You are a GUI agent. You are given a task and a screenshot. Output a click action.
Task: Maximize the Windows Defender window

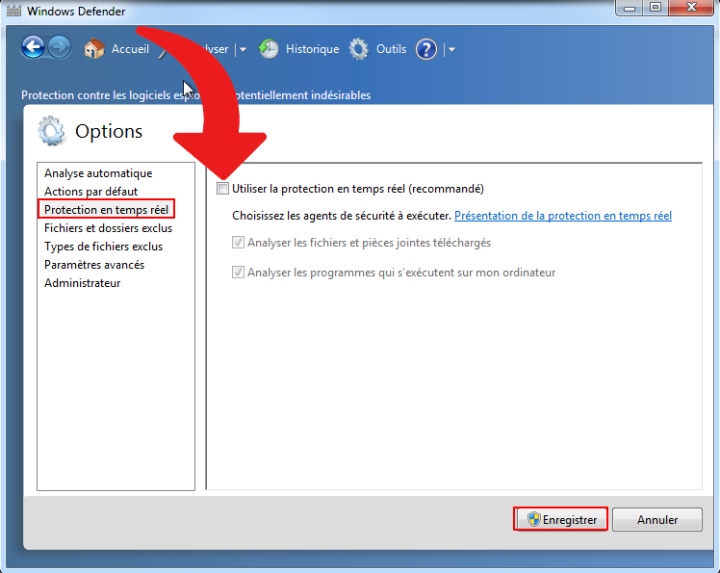click(656, 8)
